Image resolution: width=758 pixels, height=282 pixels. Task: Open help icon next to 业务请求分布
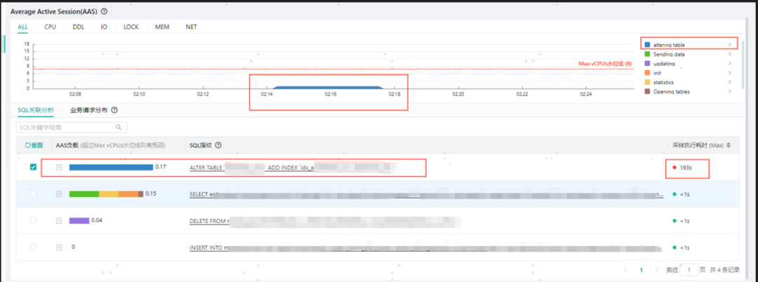coord(114,110)
